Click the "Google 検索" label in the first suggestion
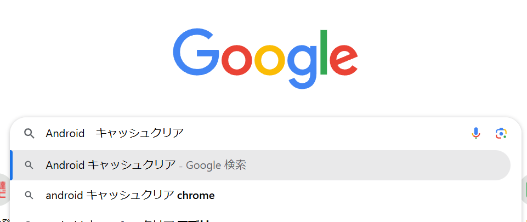527x222 pixels. coord(216,165)
